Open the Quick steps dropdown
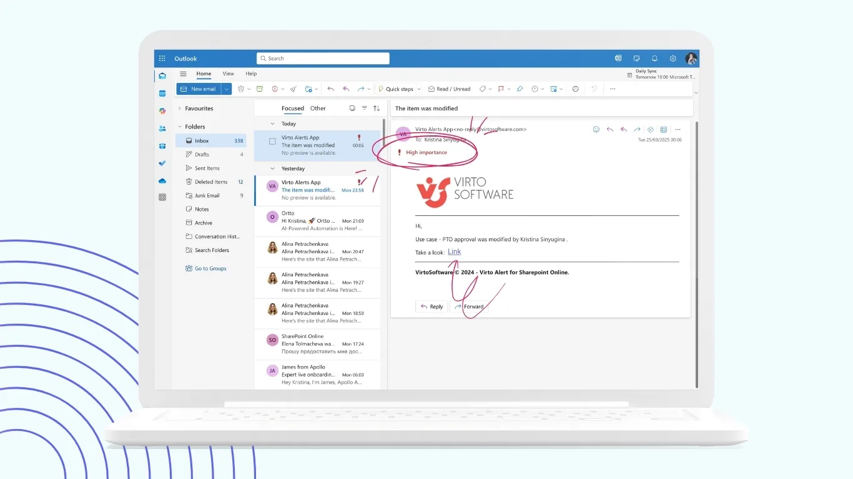This screenshot has height=479, width=853. pyautogui.click(x=420, y=89)
